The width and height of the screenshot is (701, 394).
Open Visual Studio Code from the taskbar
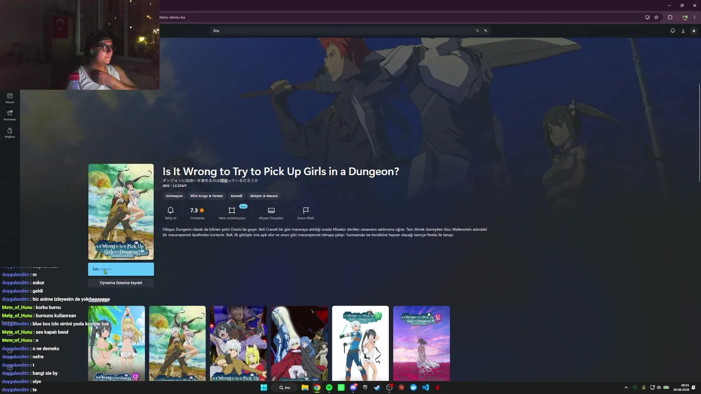point(426,387)
